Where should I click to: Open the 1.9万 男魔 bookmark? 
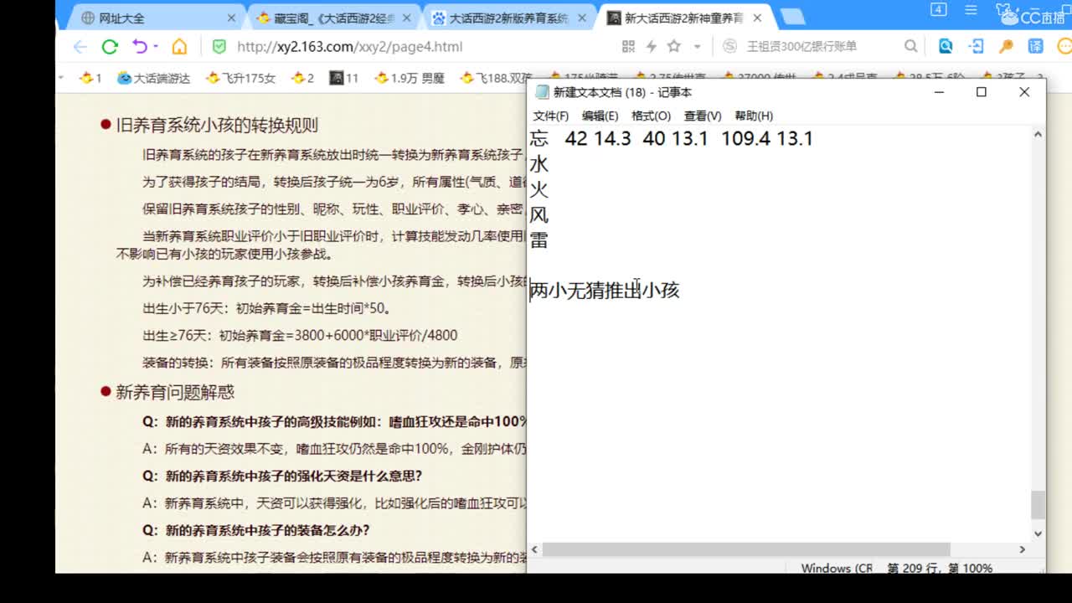pyautogui.click(x=410, y=78)
